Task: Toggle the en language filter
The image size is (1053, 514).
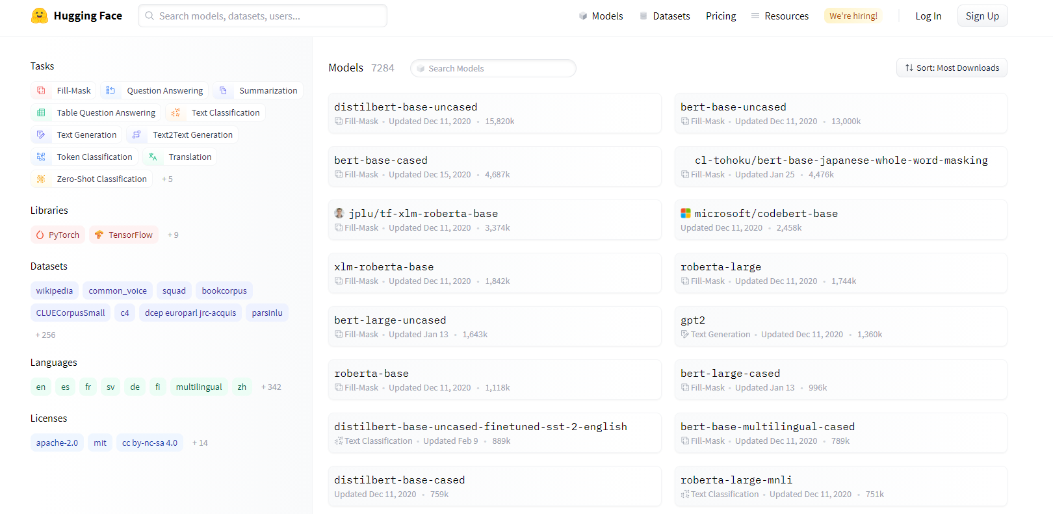Action: tap(41, 387)
